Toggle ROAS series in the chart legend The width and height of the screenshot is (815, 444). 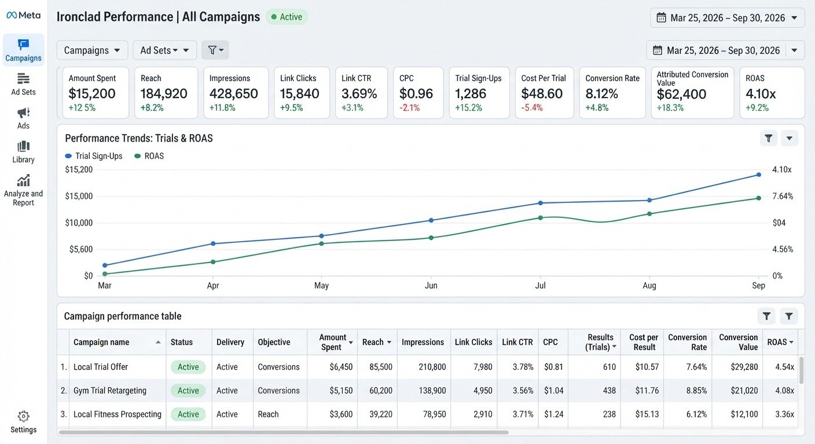(149, 156)
